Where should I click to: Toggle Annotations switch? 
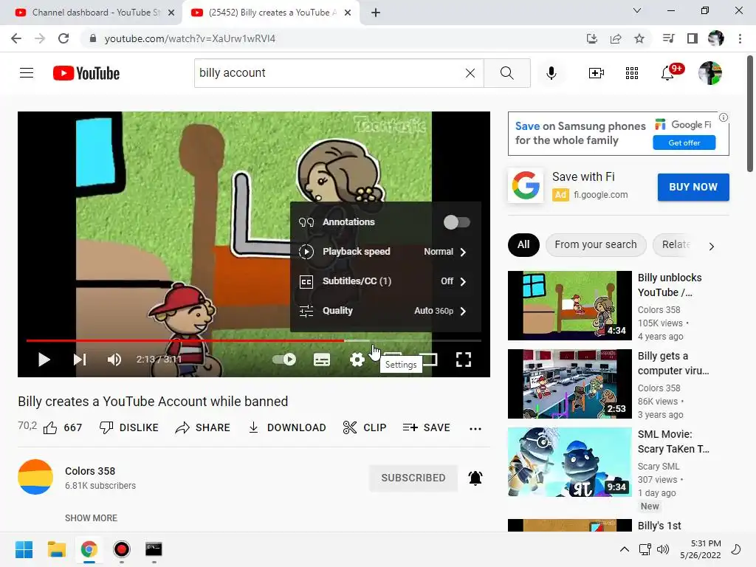tap(456, 222)
